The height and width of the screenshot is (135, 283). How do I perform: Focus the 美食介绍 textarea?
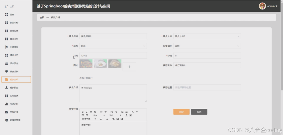(113, 93)
